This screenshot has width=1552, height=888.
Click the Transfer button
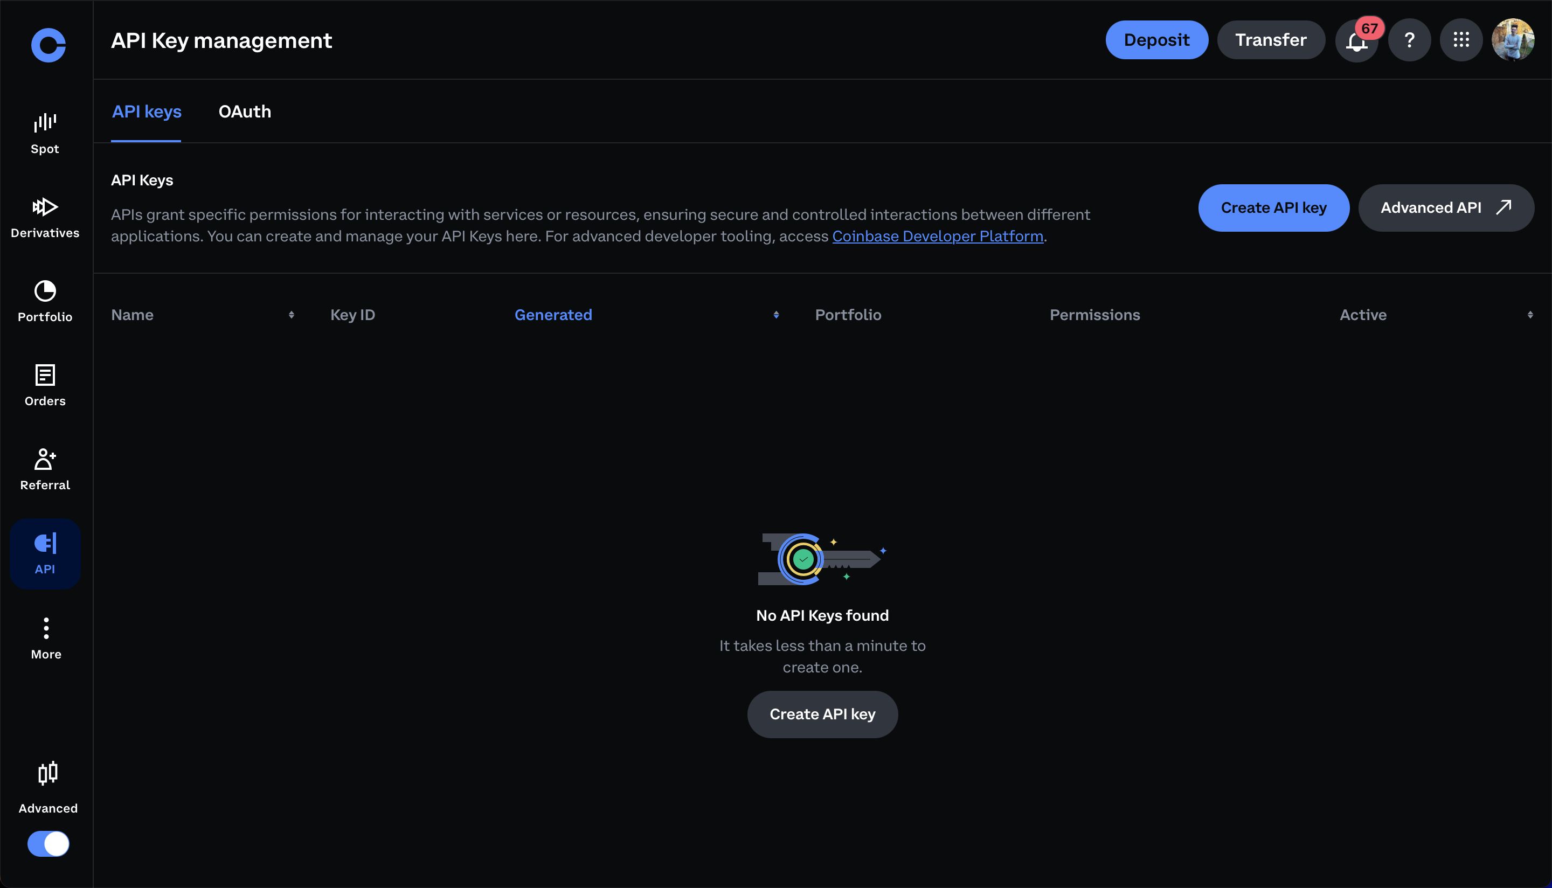1271,40
